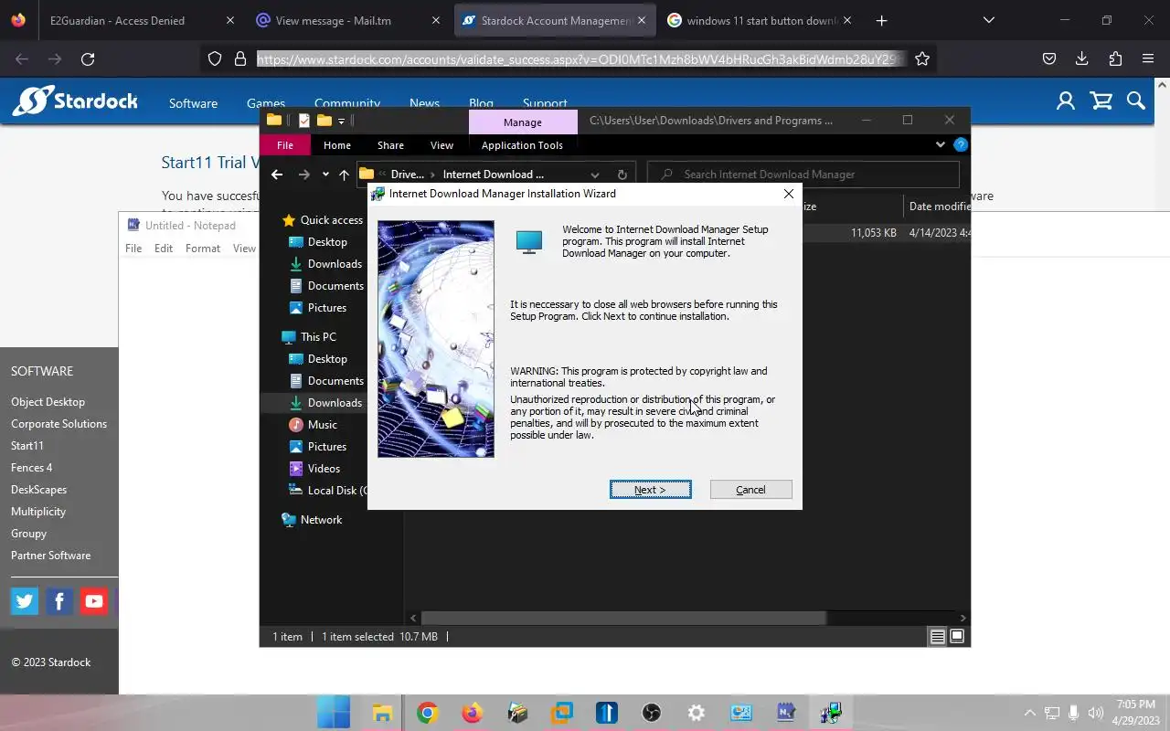Image resolution: width=1170 pixels, height=731 pixels.
Task: Open the Customize Quick Access Toolbar dropdown
Action: [x=341, y=121]
